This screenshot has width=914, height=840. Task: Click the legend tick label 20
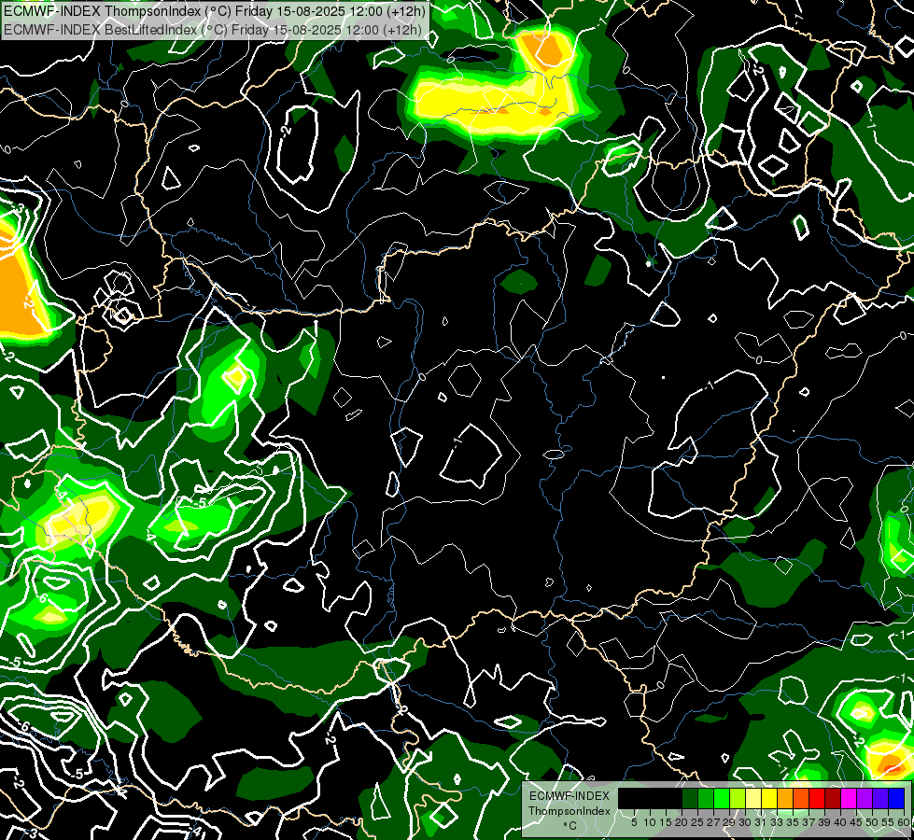click(x=682, y=822)
